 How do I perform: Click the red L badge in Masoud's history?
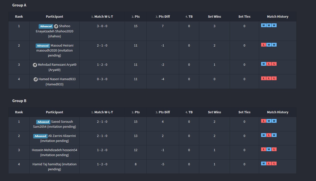(263, 45)
